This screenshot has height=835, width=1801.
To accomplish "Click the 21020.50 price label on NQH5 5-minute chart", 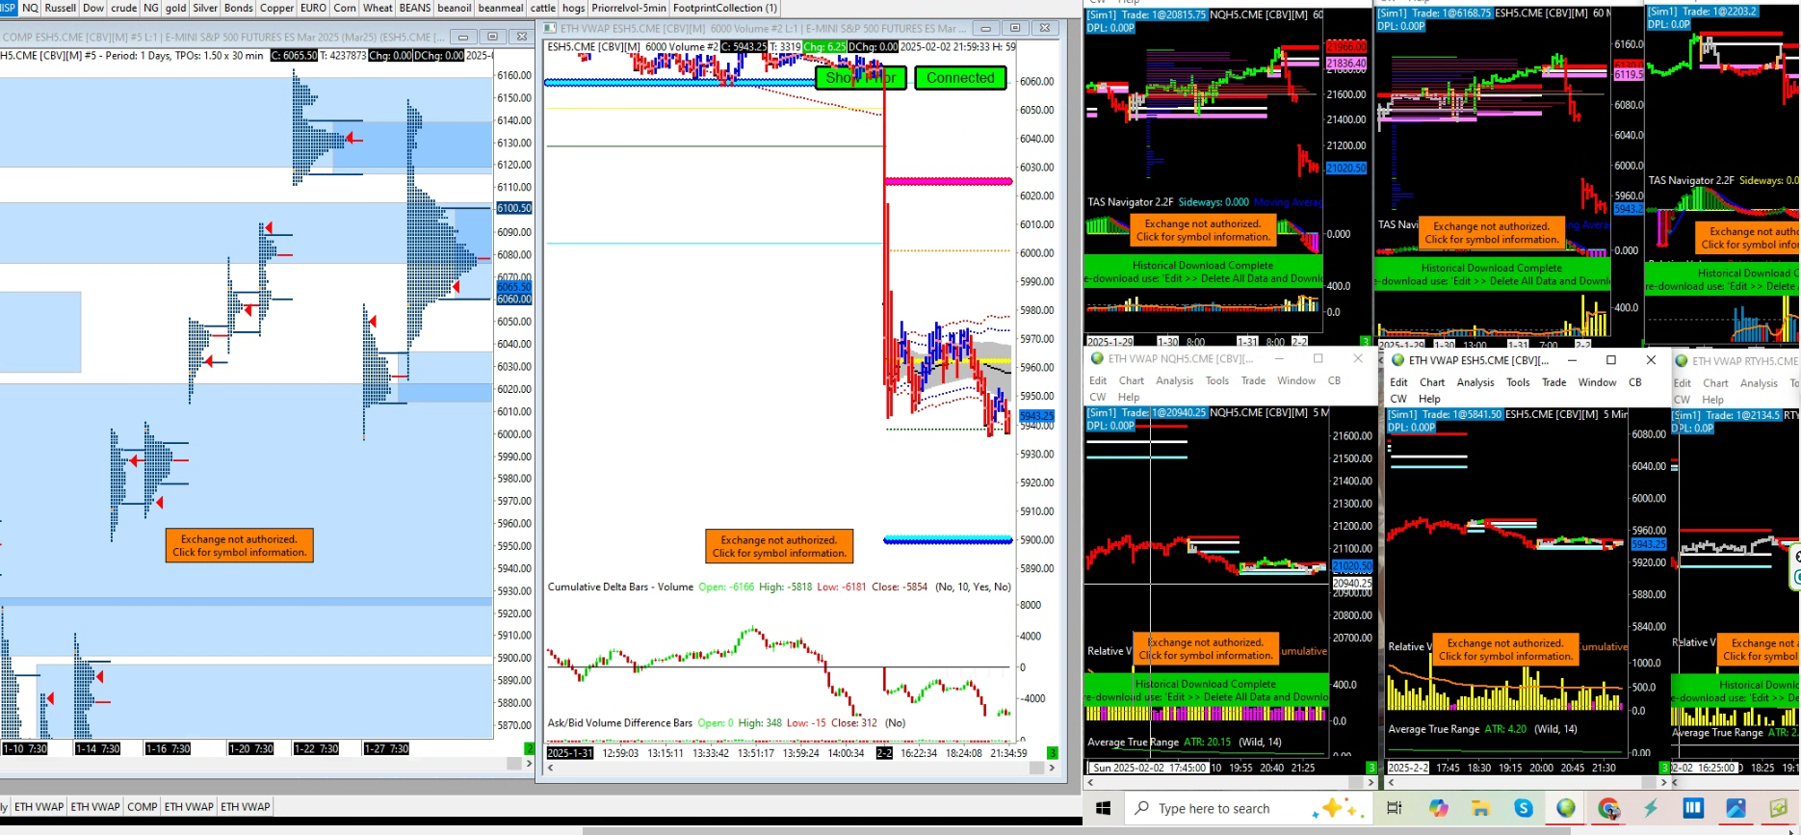I will [x=1352, y=566].
